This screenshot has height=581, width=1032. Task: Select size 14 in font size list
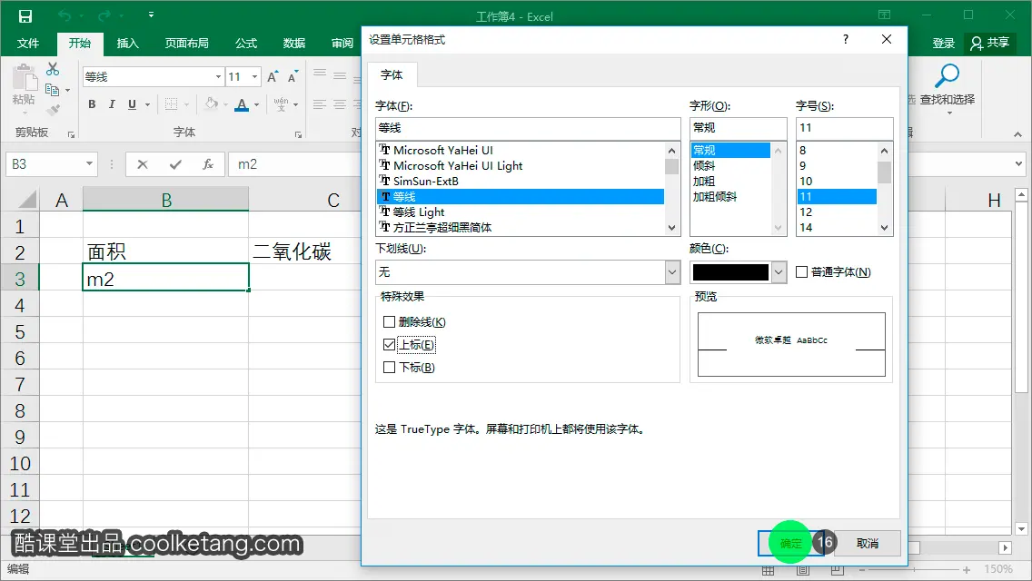pyautogui.click(x=806, y=228)
